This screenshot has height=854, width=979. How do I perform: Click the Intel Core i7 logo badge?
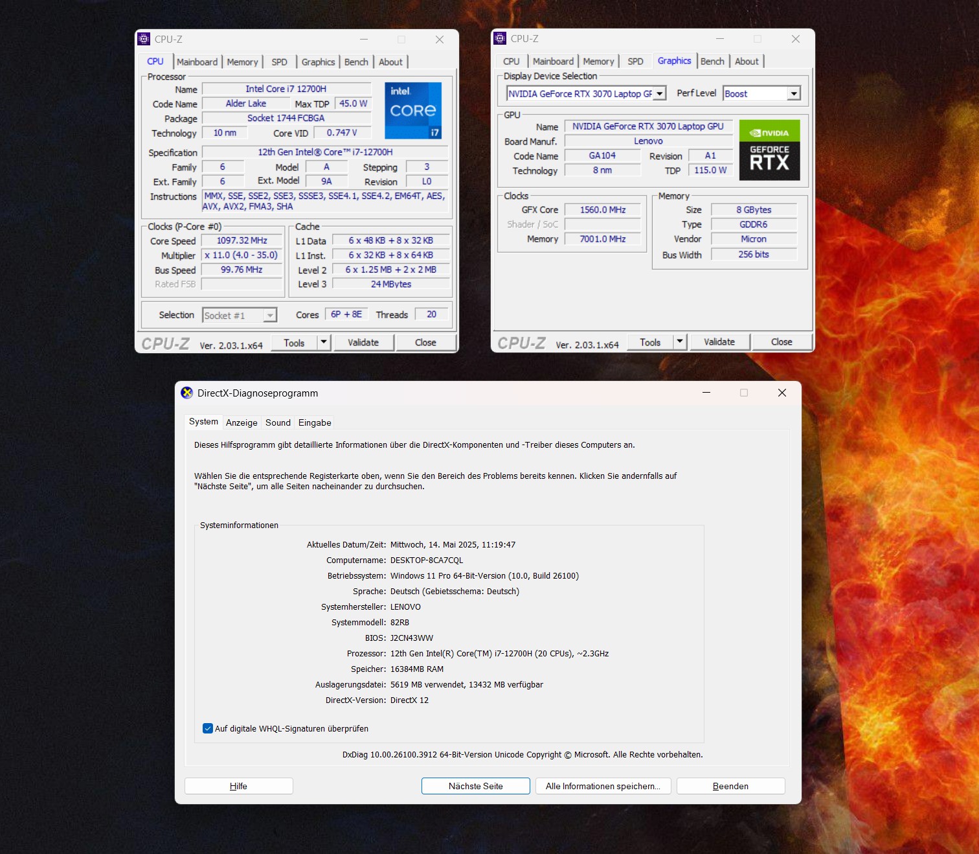click(x=413, y=110)
